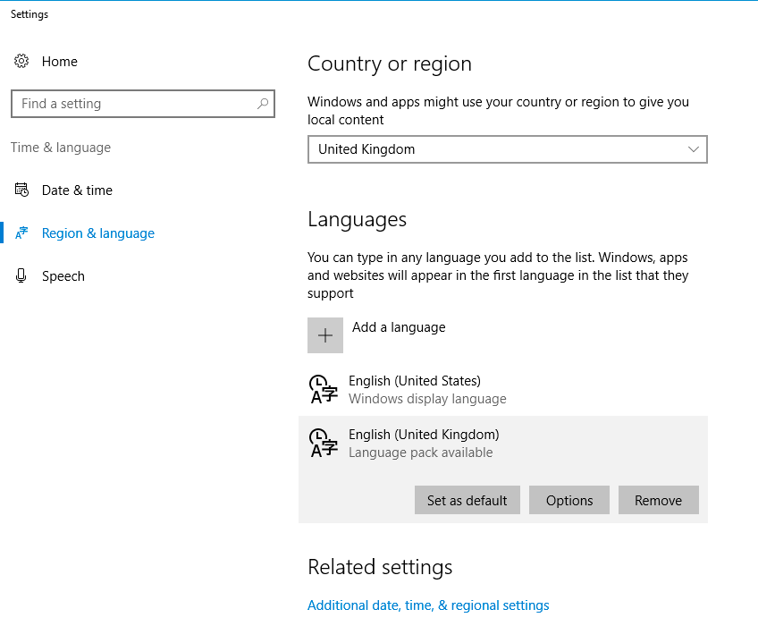The height and width of the screenshot is (643, 758).
Task: Click the Date & time calendar icon
Action: coord(21,190)
